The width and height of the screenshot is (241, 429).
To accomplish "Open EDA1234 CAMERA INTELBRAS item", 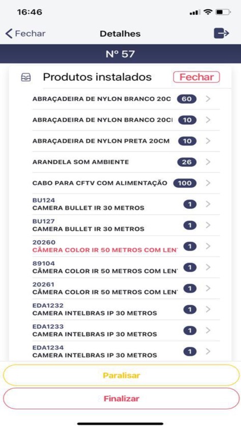I will (126, 352).
